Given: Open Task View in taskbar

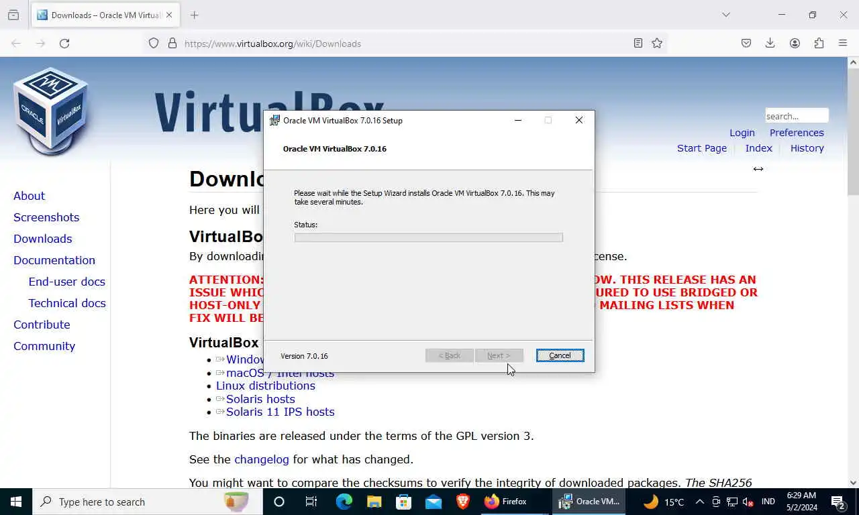Looking at the screenshot, I should [x=311, y=502].
